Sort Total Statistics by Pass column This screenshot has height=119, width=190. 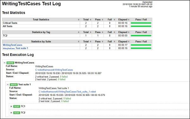point(102,20)
